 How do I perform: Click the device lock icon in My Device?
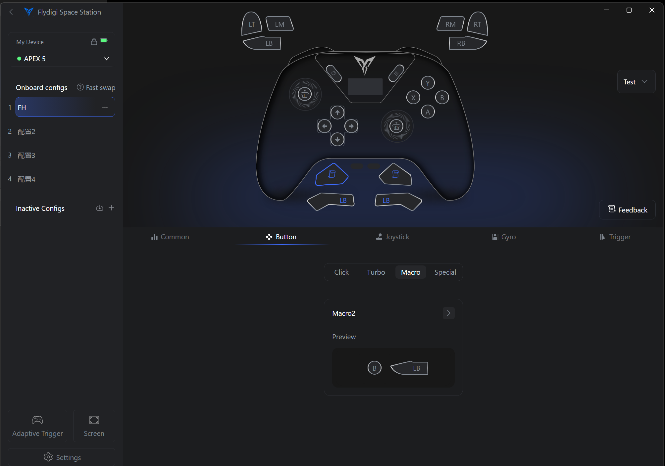tap(94, 42)
